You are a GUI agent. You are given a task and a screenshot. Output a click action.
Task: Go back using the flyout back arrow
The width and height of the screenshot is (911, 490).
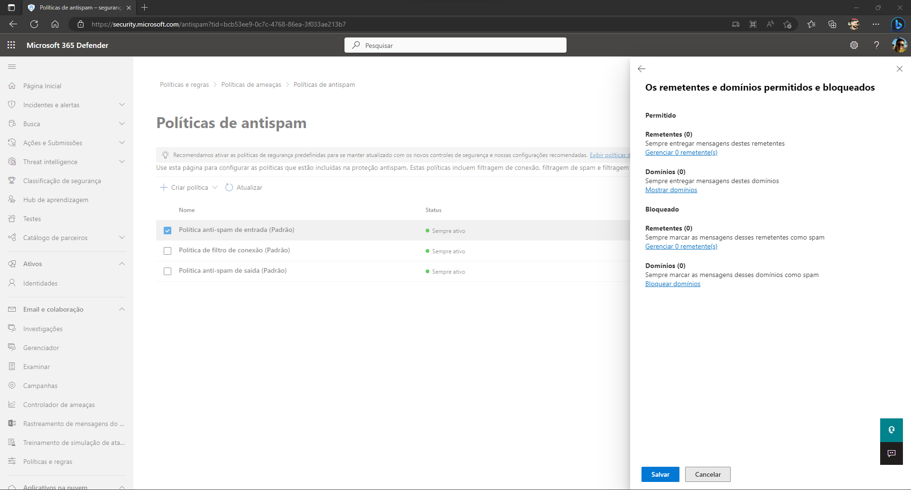coord(641,69)
